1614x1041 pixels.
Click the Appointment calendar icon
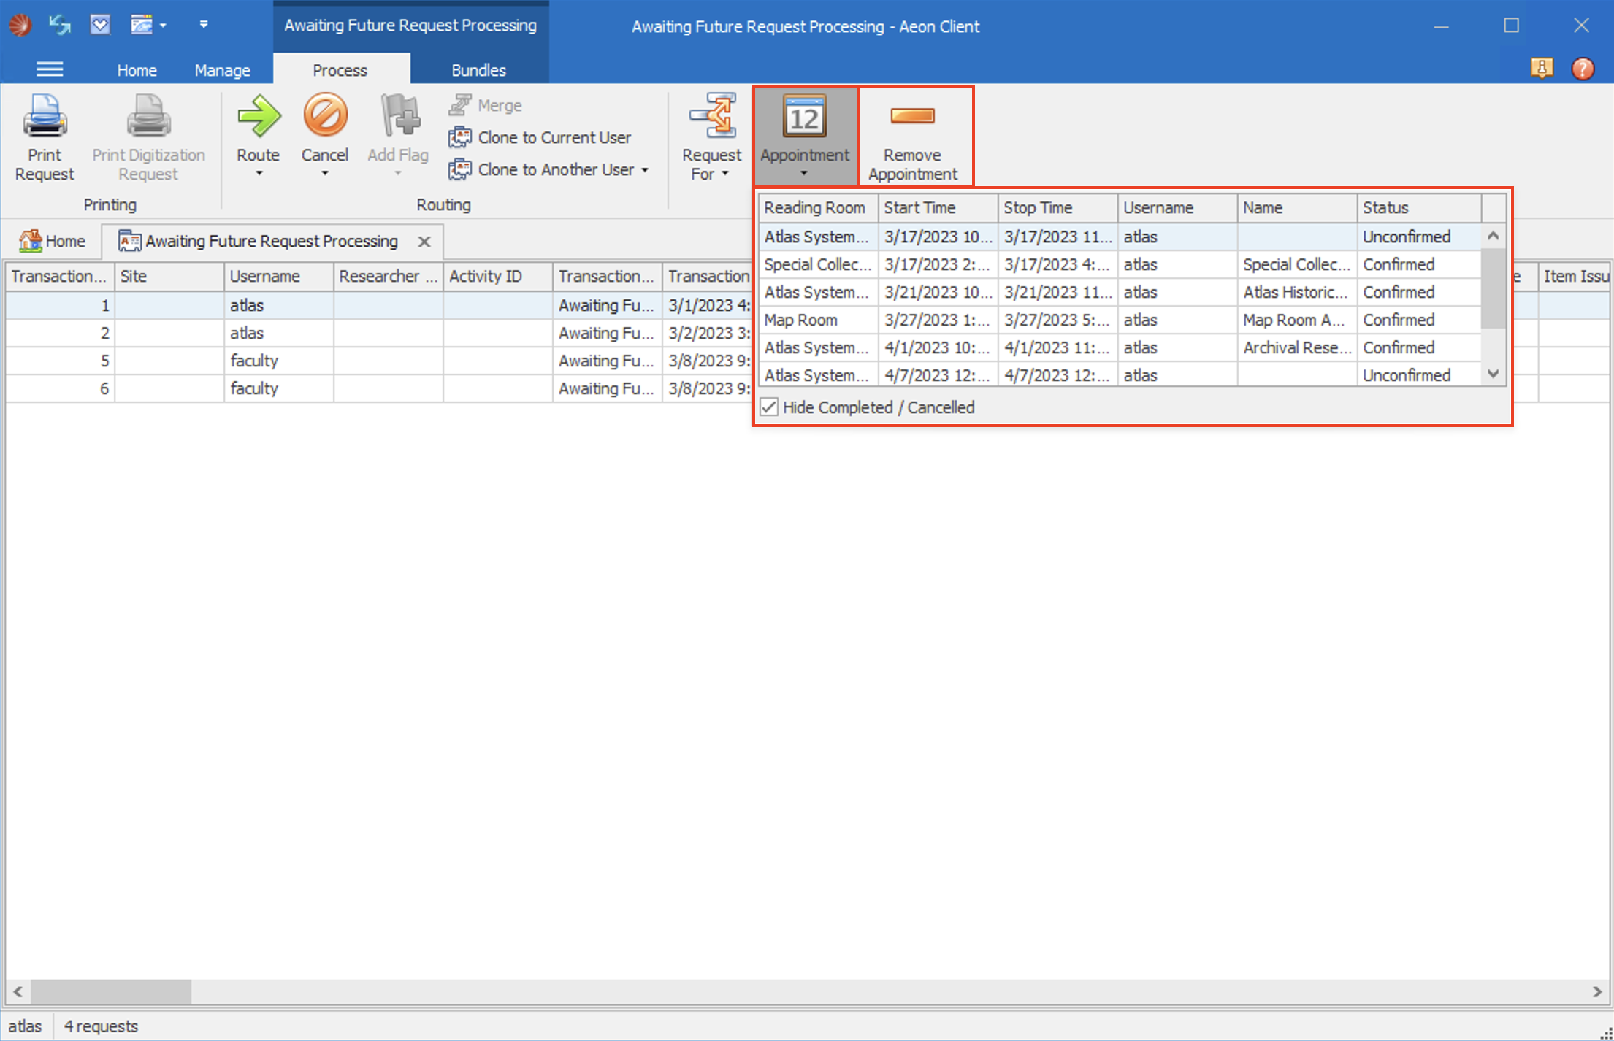click(803, 117)
